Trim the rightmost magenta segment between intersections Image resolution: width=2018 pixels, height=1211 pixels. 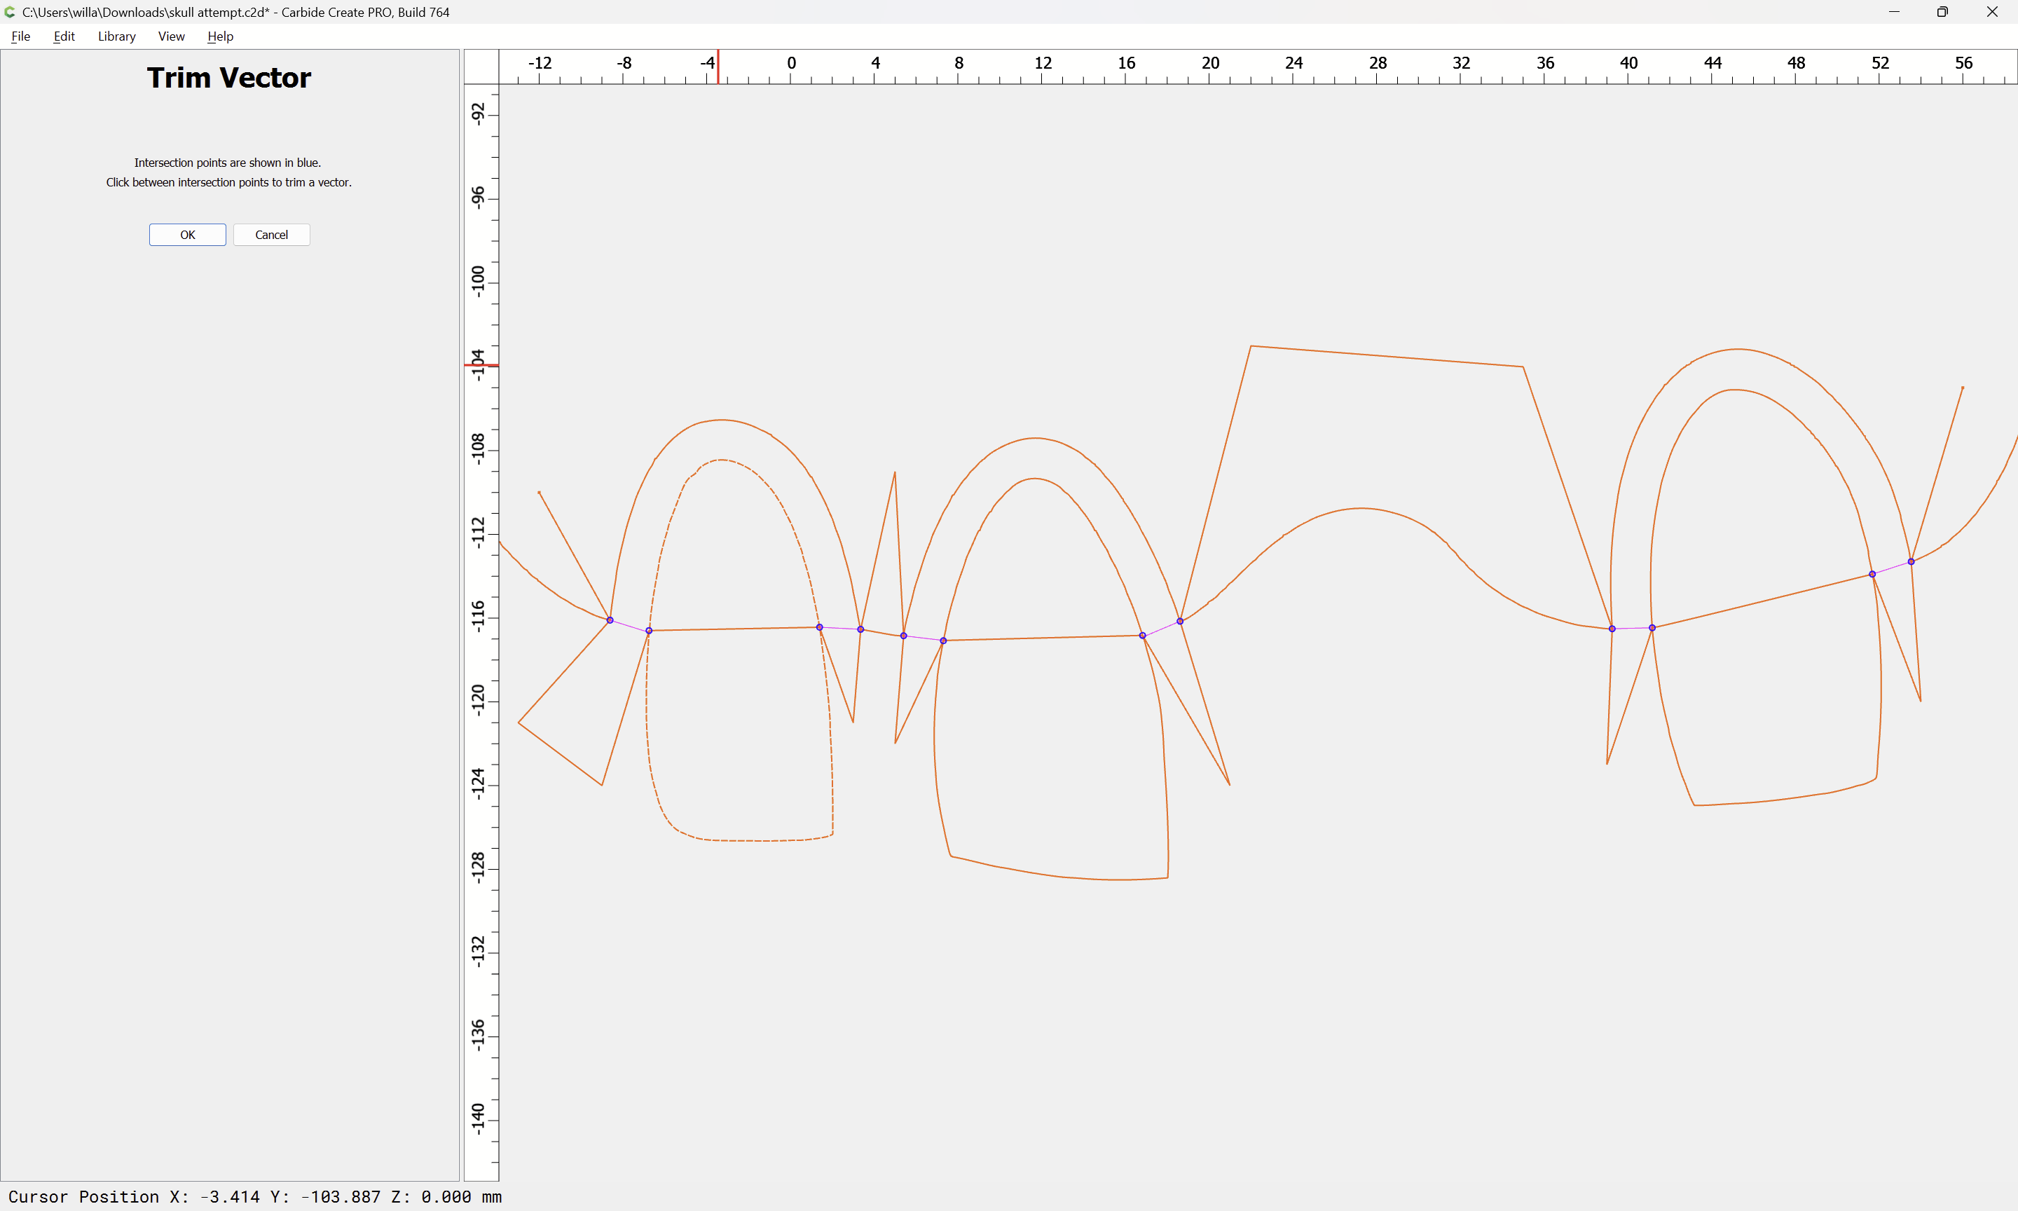1892,568
